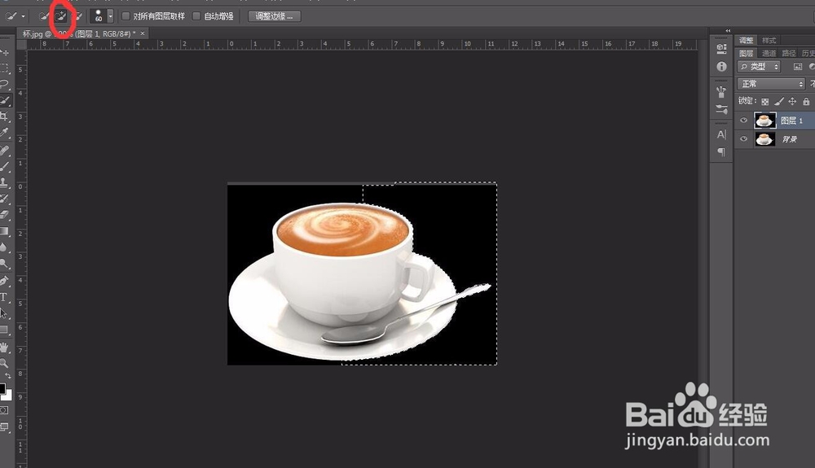Select the Dodge tool
815x468 pixels.
click(4, 263)
